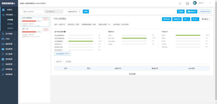Click the 通信管理 sliders icon
Screen dimensions: 217x104
pos(3,44)
